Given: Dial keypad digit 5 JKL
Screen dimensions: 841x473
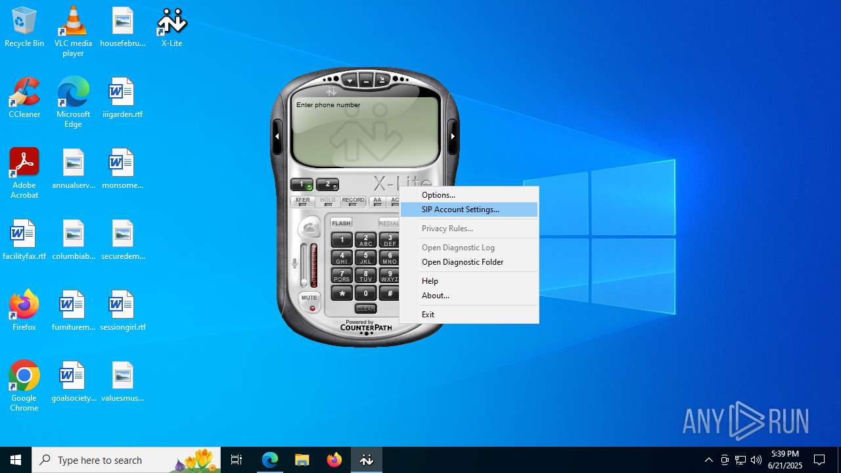Looking at the screenshot, I should point(366,258).
